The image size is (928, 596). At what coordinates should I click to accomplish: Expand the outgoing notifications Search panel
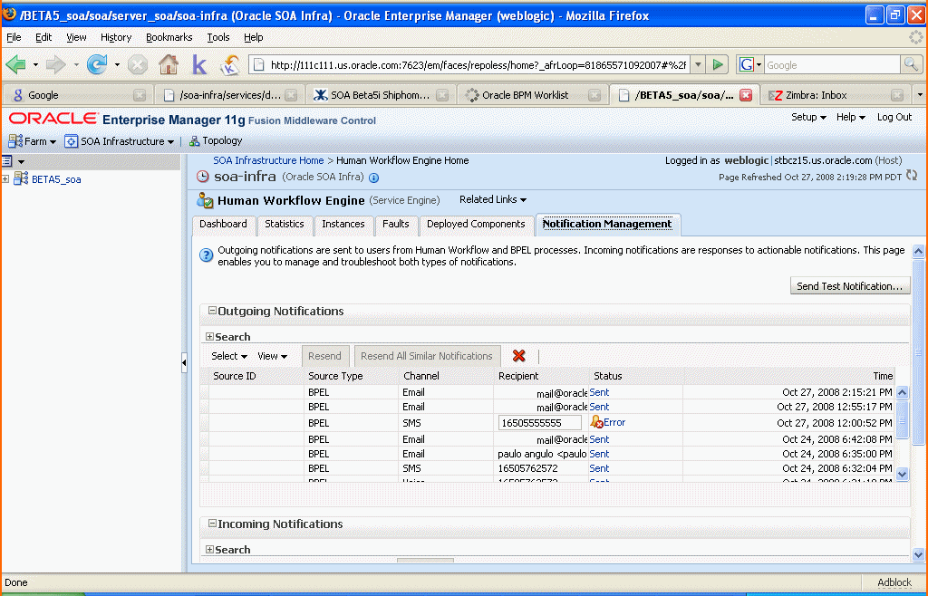(209, 336)
